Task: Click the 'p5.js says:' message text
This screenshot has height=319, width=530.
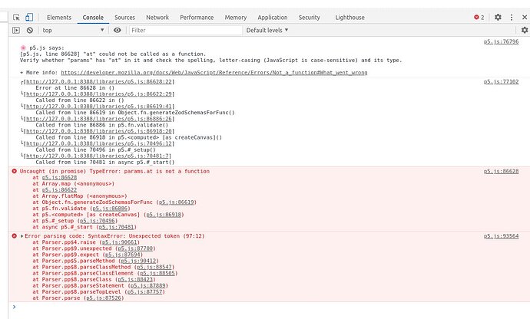Action: [47, 48]
